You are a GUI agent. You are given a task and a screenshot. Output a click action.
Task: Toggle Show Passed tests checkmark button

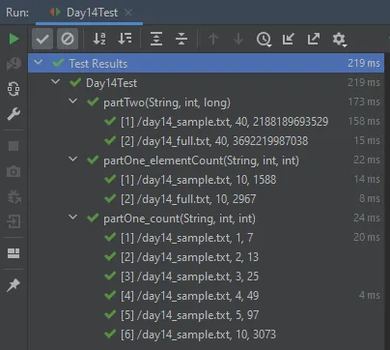point(42,39)
